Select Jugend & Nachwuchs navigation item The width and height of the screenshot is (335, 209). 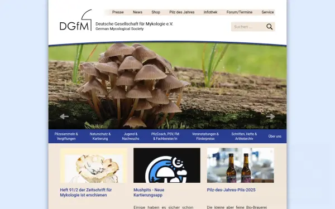pos(131,137)
